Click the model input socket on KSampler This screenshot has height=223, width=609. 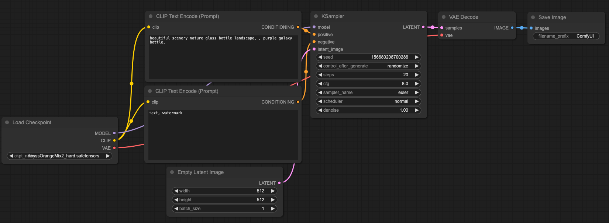click(314, 27)
